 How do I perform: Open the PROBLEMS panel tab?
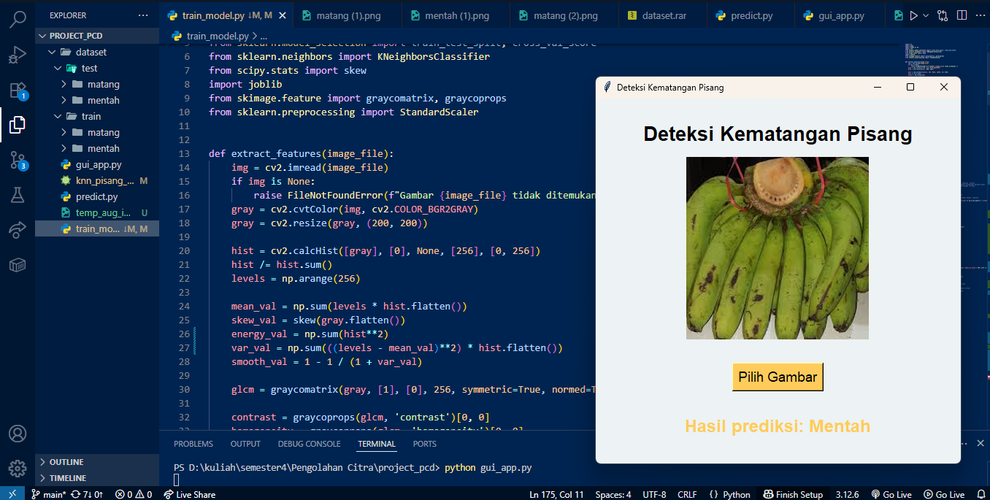194,444
